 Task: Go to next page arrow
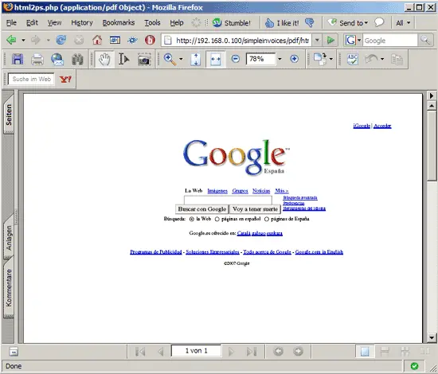231,352
